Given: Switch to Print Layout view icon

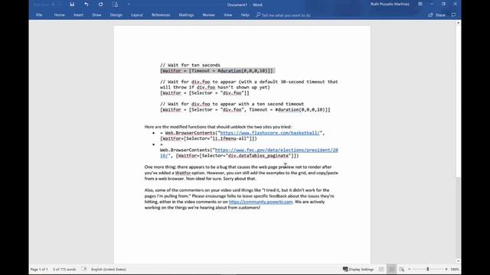Looking at the screenshot, I should click(391, 269).
